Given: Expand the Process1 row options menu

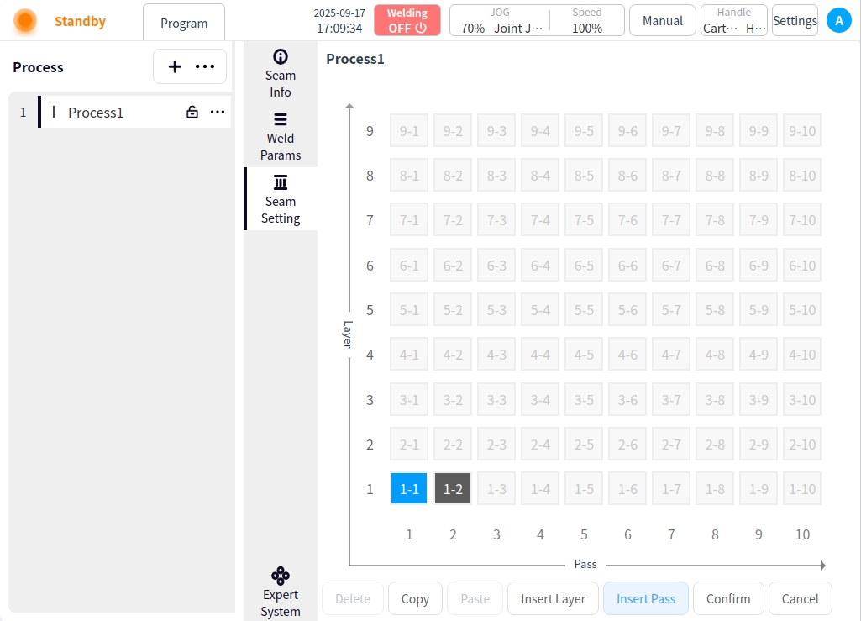Looking at the screenshot, I should coord(218,112).
